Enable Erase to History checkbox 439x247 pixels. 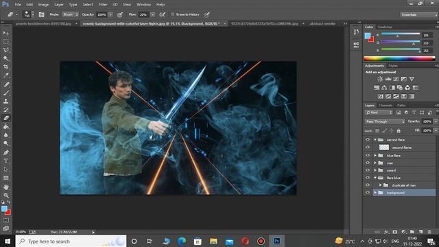tap(172, 14)
